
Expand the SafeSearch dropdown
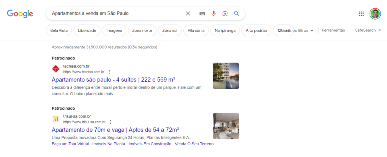point(368,30)
